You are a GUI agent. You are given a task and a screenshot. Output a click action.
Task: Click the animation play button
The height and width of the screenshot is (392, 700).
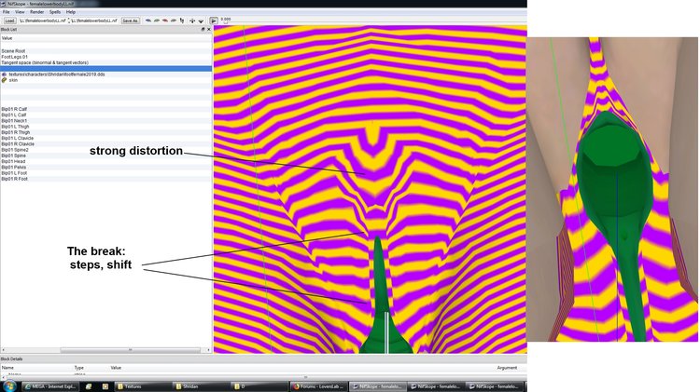(214, 20)
